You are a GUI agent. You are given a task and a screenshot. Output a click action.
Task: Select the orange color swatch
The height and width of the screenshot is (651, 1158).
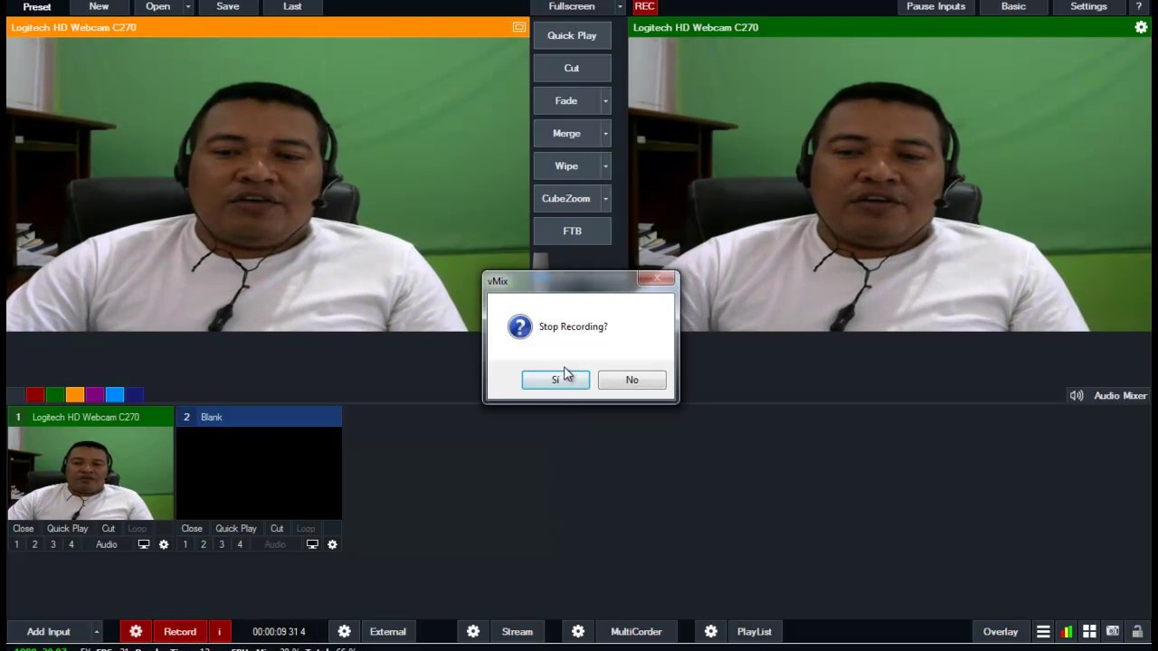pyautogui.click(x=75, y=394)
